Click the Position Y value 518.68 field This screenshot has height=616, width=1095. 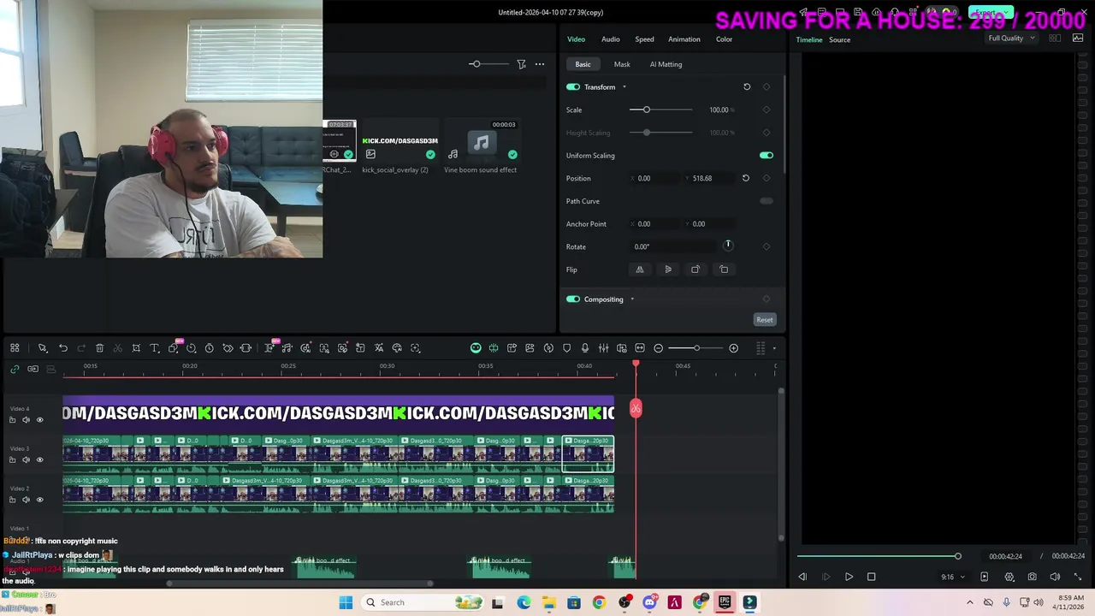click(709, 178)
